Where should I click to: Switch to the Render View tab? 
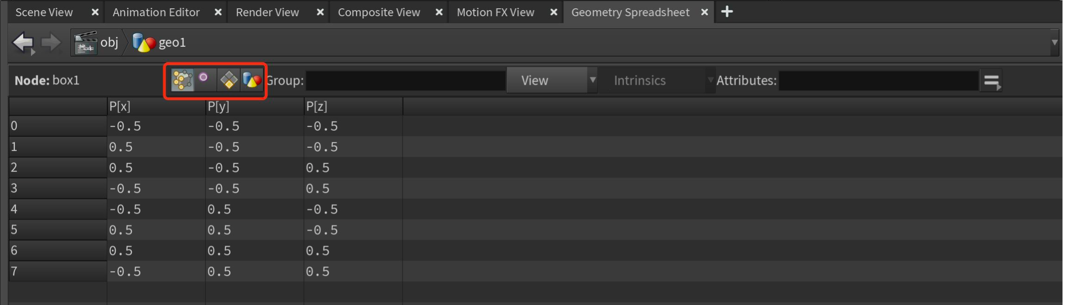(x=267, y=13)
